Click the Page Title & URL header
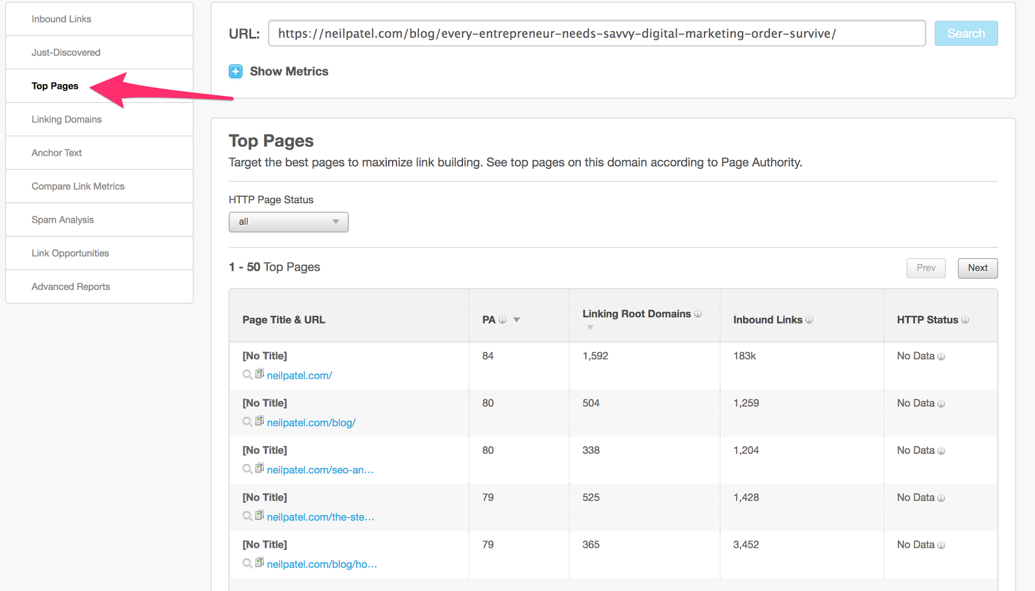 point(284,320)
